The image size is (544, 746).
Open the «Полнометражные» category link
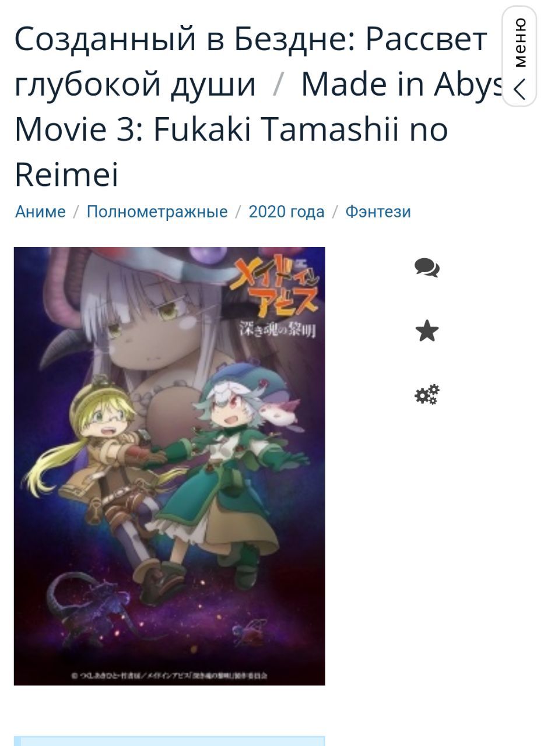(157, 212)
